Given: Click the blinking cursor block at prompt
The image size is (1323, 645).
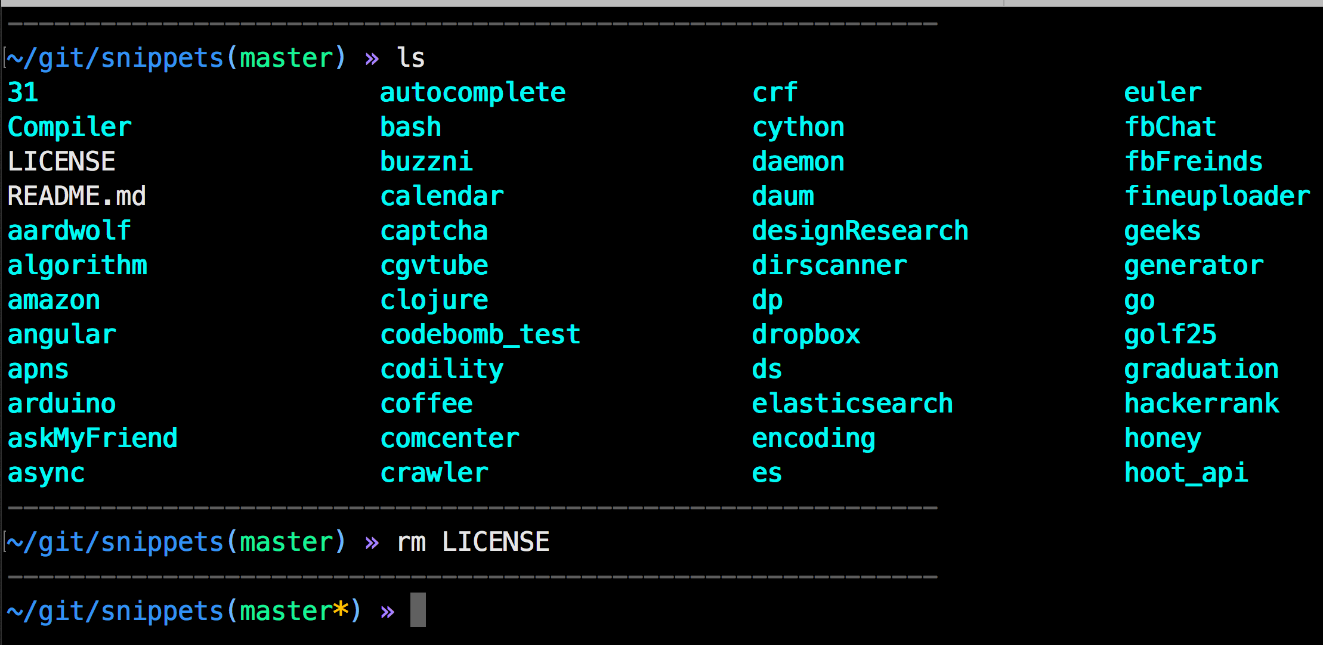Looking at the screenshot, I should coord(418,610).
